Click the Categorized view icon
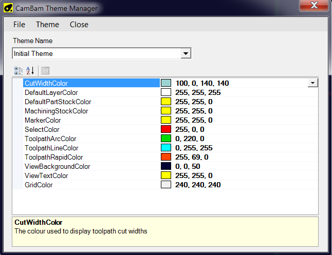The height and width of the screenshot is (255, 332). 19,71
